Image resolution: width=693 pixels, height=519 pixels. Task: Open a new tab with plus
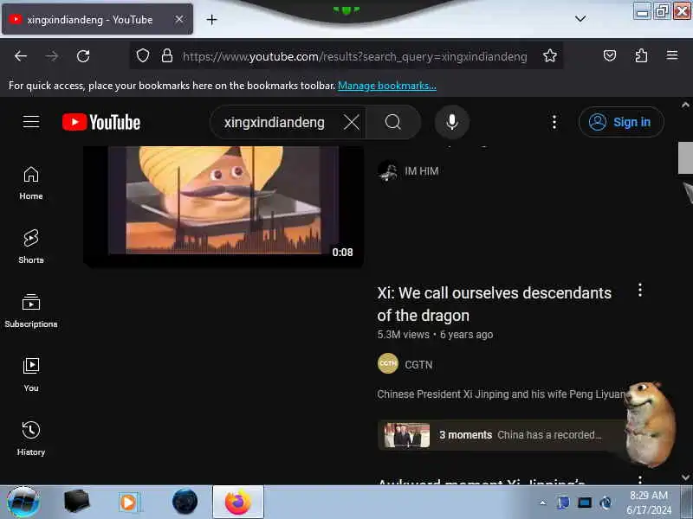[211, 19]
